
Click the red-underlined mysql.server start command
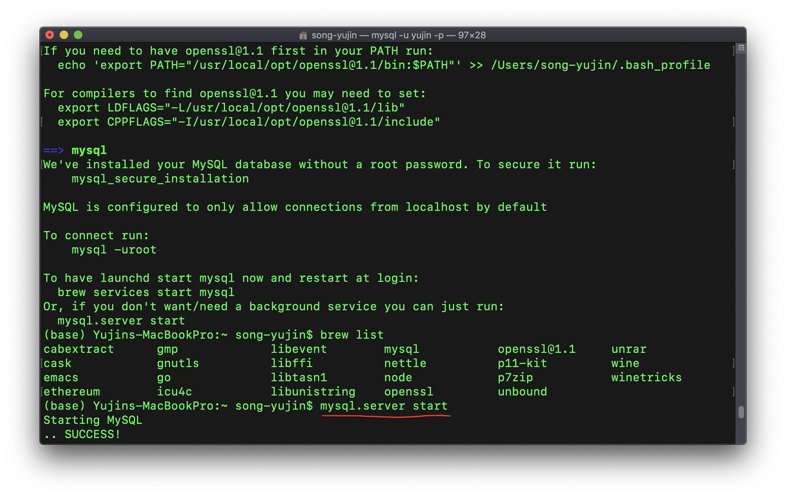(384, 406)
